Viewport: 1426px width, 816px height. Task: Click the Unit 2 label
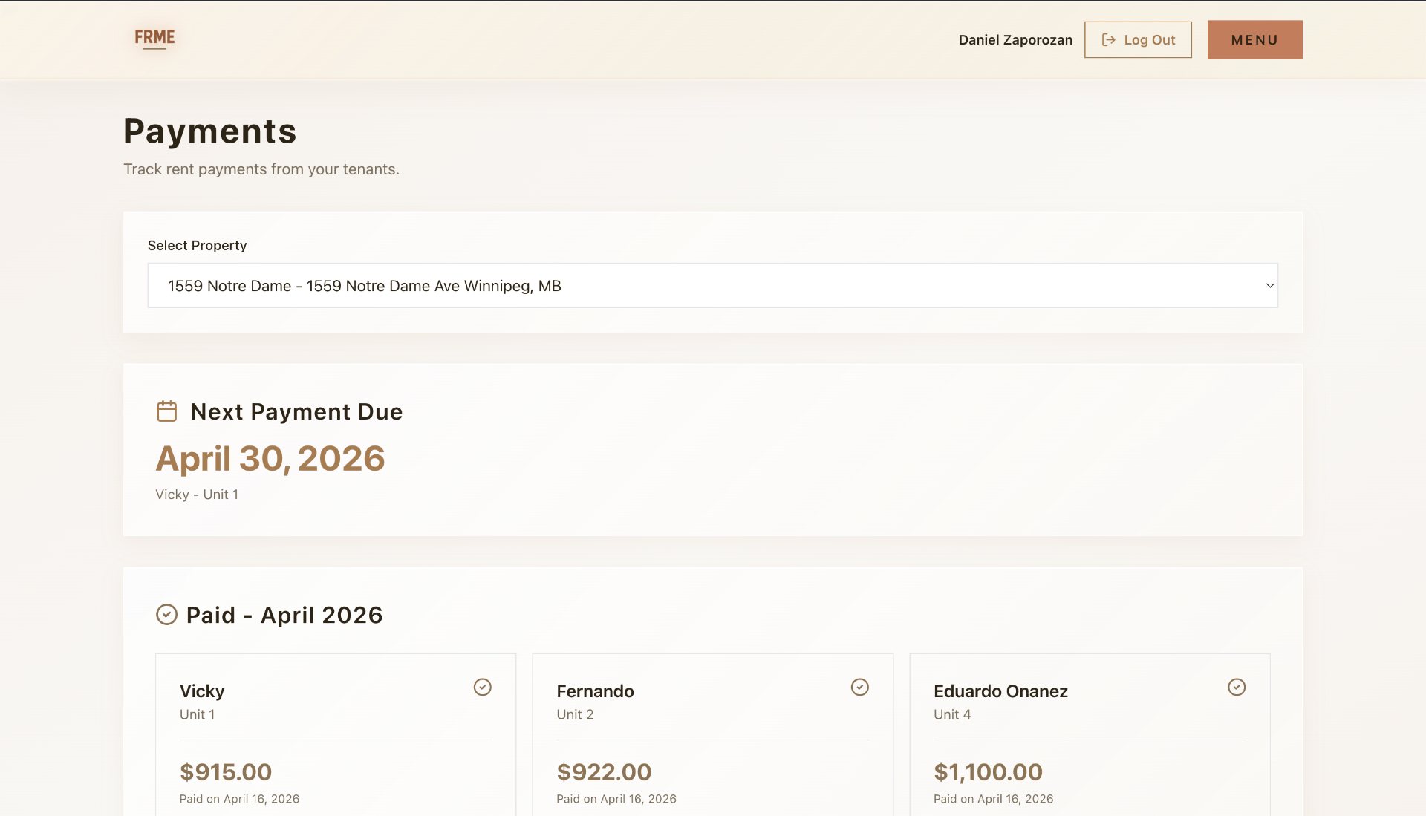(576, 714)
